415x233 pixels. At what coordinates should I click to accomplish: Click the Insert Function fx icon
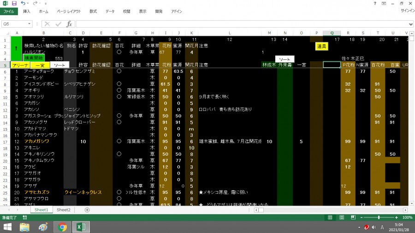point(69,24)
